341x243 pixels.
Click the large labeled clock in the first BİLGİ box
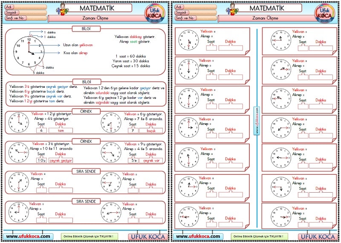click(x=29, y=52)
